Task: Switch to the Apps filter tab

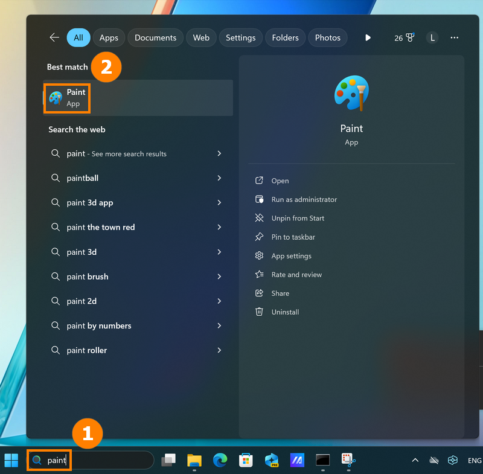Action: click(x=109, y=37)
